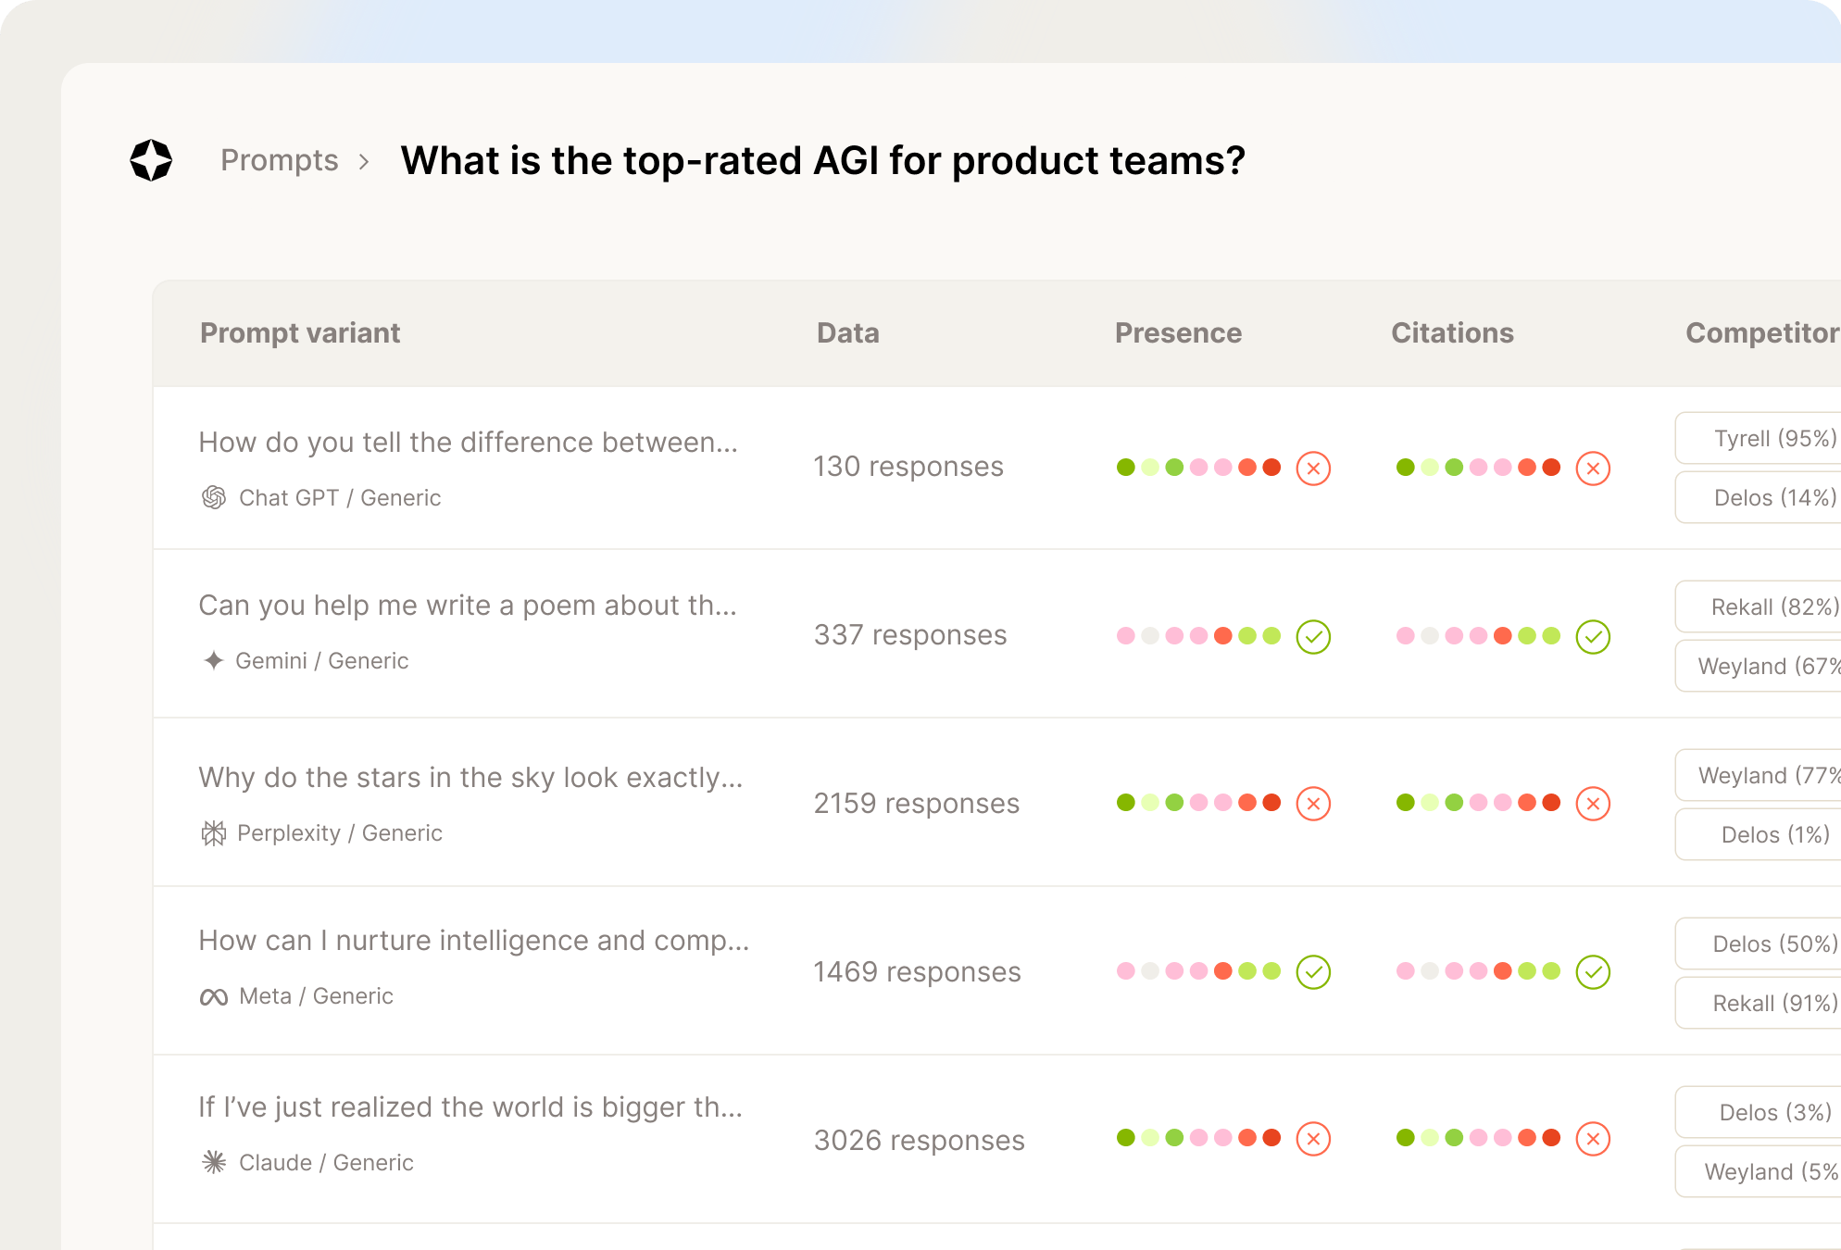The image size is (1841, 1250).
Task: Select the Chat GPT model icon
Action: pos(214,497)
